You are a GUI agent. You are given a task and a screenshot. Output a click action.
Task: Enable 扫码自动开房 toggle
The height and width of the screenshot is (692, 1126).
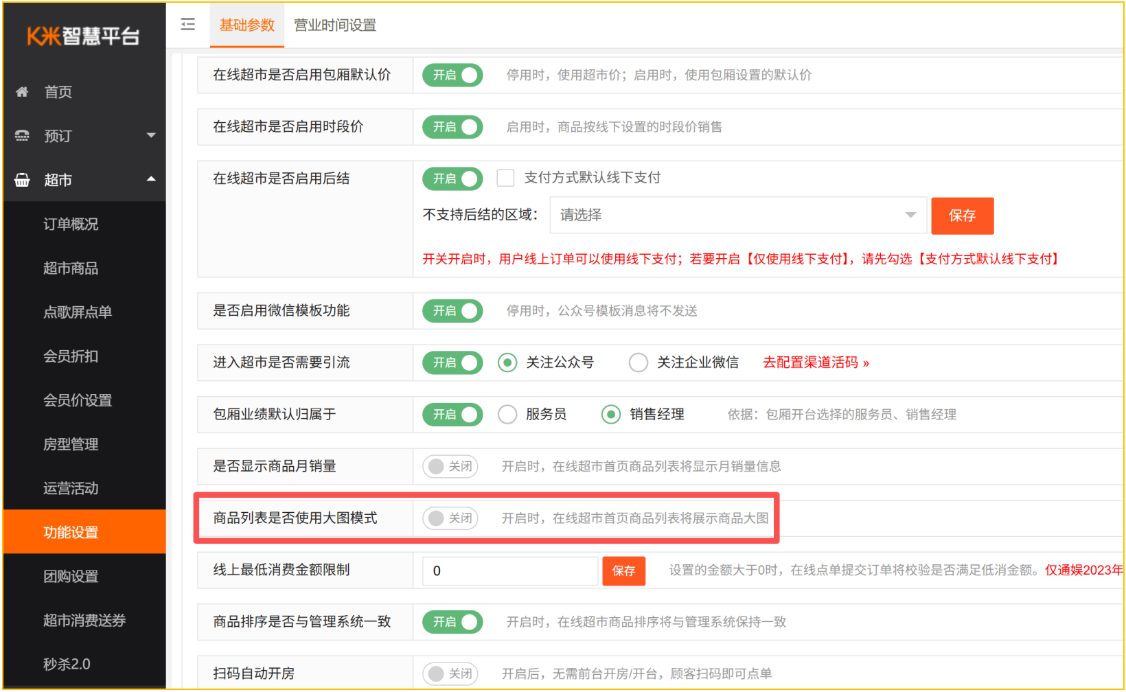tap(450, 673)
